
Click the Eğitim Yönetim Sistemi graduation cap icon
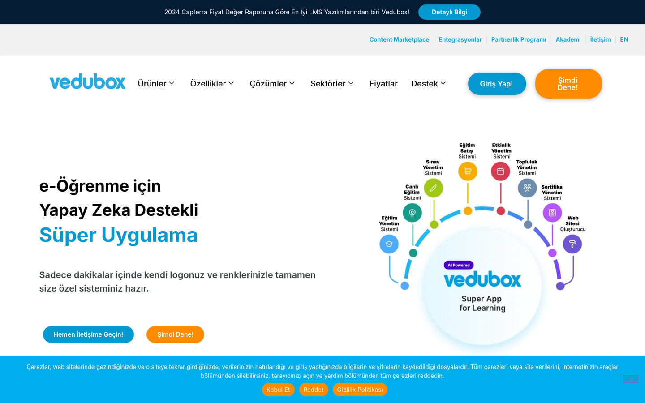(389, 244)
